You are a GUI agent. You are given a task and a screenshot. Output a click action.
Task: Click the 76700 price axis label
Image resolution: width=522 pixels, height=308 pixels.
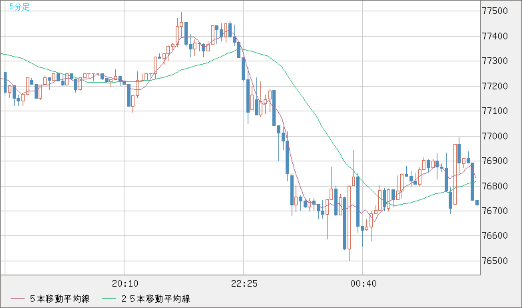pos(495,211)
